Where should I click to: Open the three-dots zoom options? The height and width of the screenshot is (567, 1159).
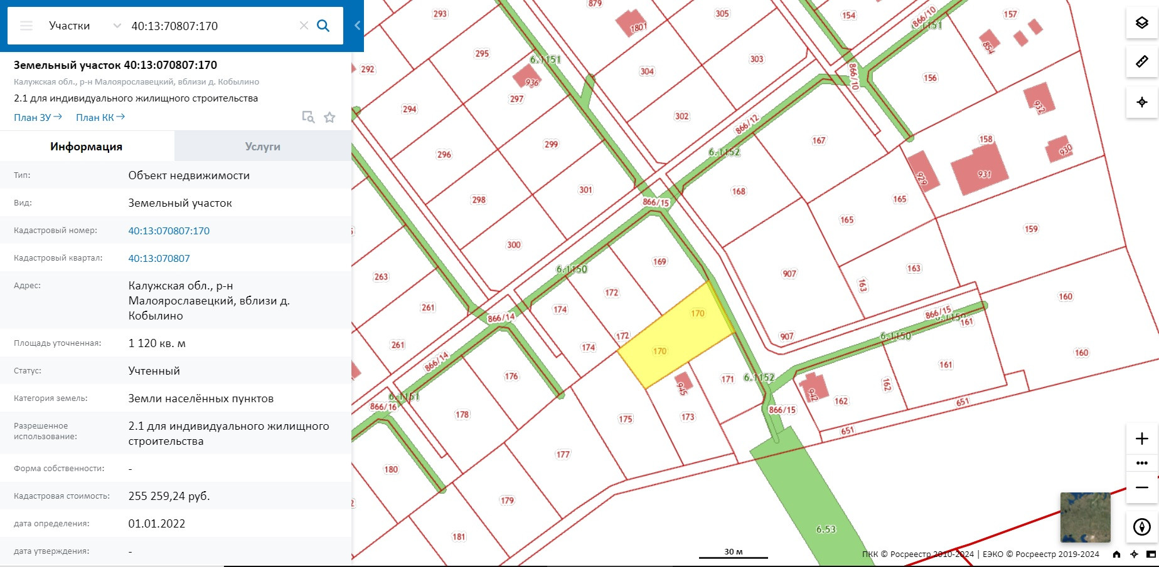[1142, 463]
